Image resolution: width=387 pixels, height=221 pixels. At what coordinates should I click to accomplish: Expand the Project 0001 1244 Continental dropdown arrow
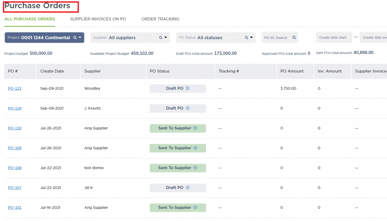80,38
